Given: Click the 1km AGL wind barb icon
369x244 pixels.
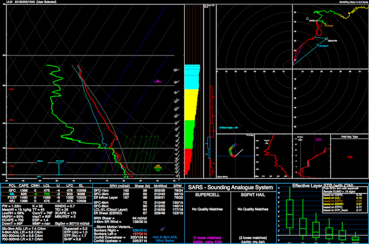Looking at the screenshot, I should (x=162, y=229).
